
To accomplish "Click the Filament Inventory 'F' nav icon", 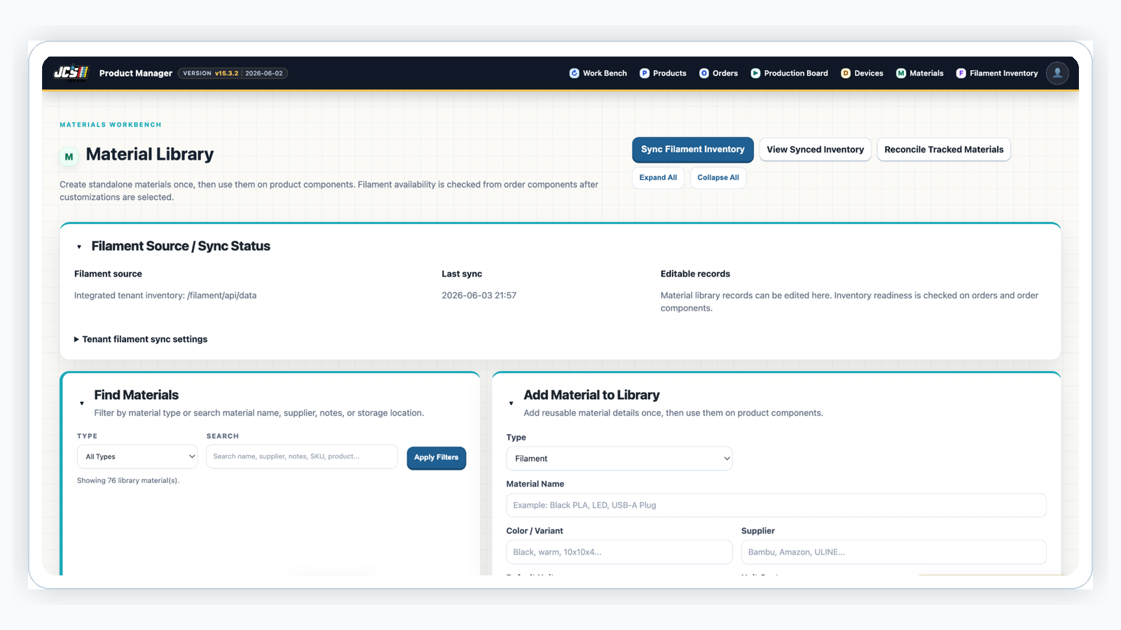I will click(x=961, y=73).
